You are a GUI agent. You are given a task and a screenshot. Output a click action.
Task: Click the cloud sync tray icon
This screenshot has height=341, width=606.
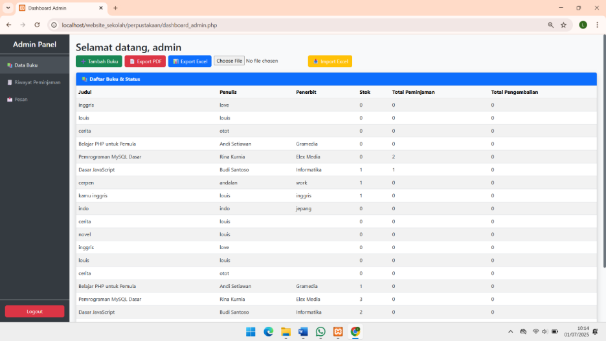click(x=523, y=332)
